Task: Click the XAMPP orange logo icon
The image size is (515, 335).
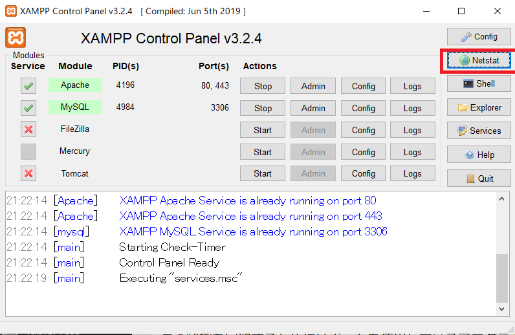Action: point(16,38)
